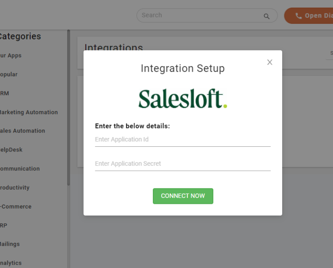Select the Your Apps category

pos(10,55)
